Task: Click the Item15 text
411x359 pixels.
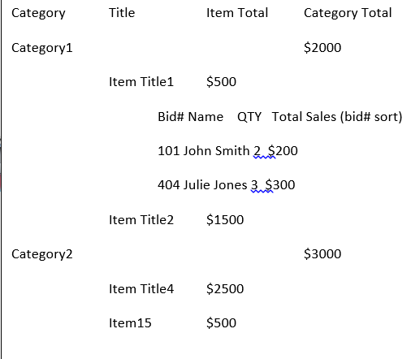Action: coord(130,323)
